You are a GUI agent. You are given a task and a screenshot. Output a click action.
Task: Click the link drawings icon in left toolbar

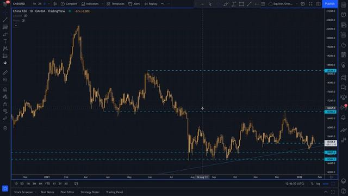[5, 119]
